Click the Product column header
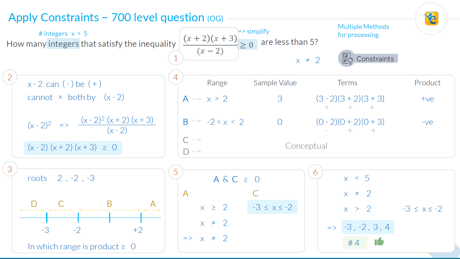This screenshot has width=460, height=259. coord(427,83)
